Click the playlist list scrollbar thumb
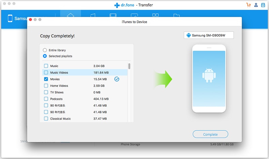 [x=129, y=66]
